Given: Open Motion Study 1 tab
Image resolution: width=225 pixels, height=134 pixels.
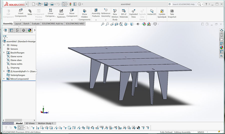Looking at the screenshot, I should point(46,123).
